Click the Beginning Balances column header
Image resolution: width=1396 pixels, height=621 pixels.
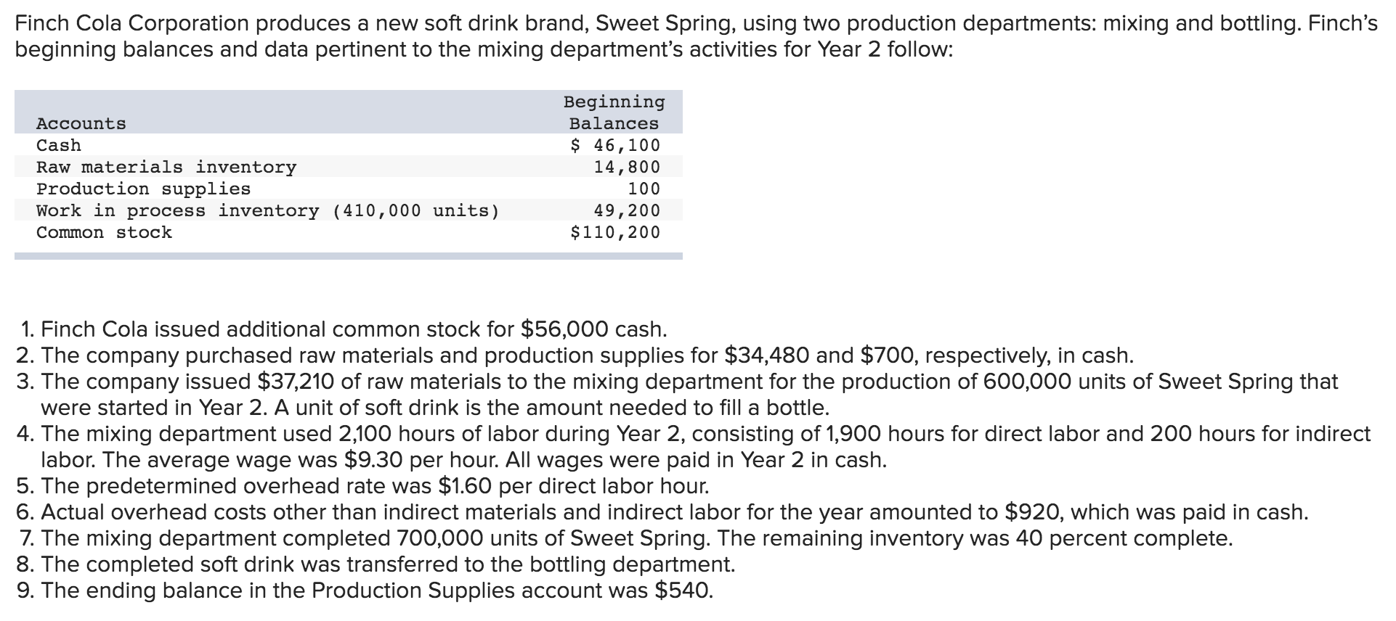tap(614, 112)
